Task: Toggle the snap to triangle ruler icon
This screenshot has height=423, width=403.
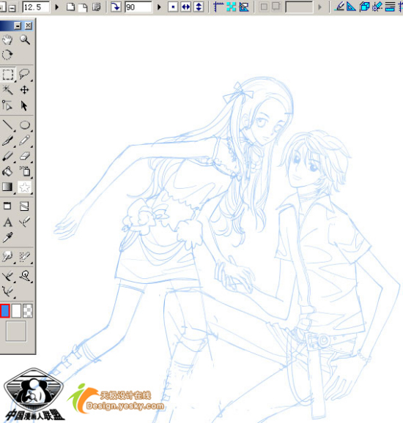Action: pos(351,7)
